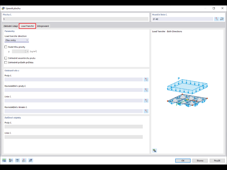
Task: Click the units and decimals 0.00 icon
Action: (x=4, y=160)
